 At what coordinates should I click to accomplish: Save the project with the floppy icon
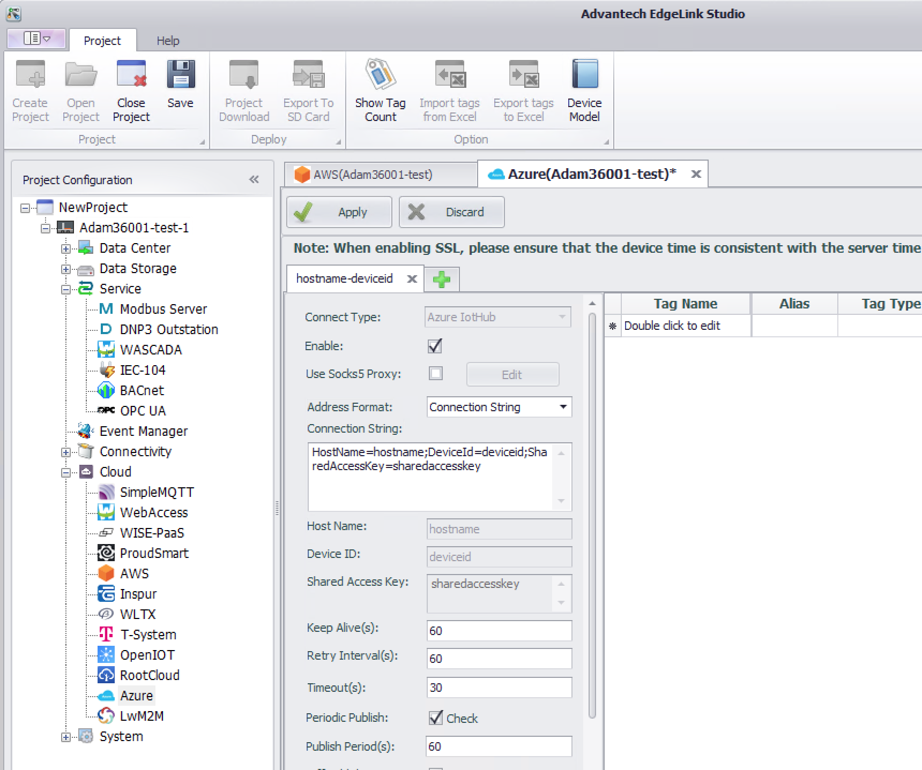point(181,74)
